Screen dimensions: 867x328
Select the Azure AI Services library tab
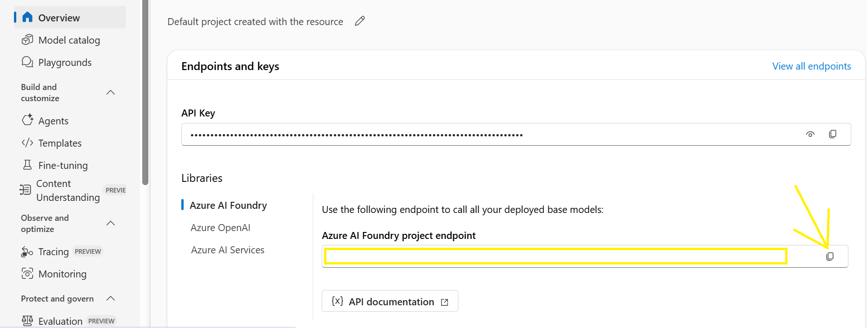tap(228, 250)
